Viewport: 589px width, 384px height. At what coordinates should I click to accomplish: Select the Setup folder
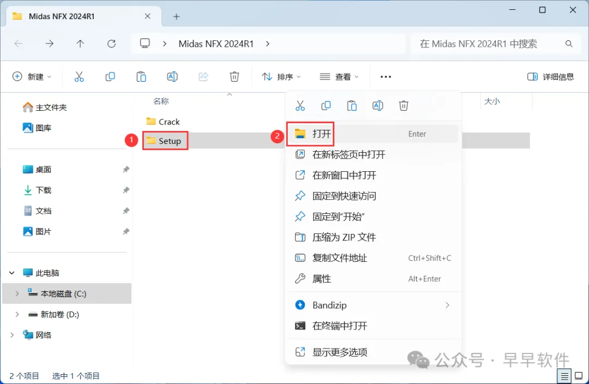(164, 141)
